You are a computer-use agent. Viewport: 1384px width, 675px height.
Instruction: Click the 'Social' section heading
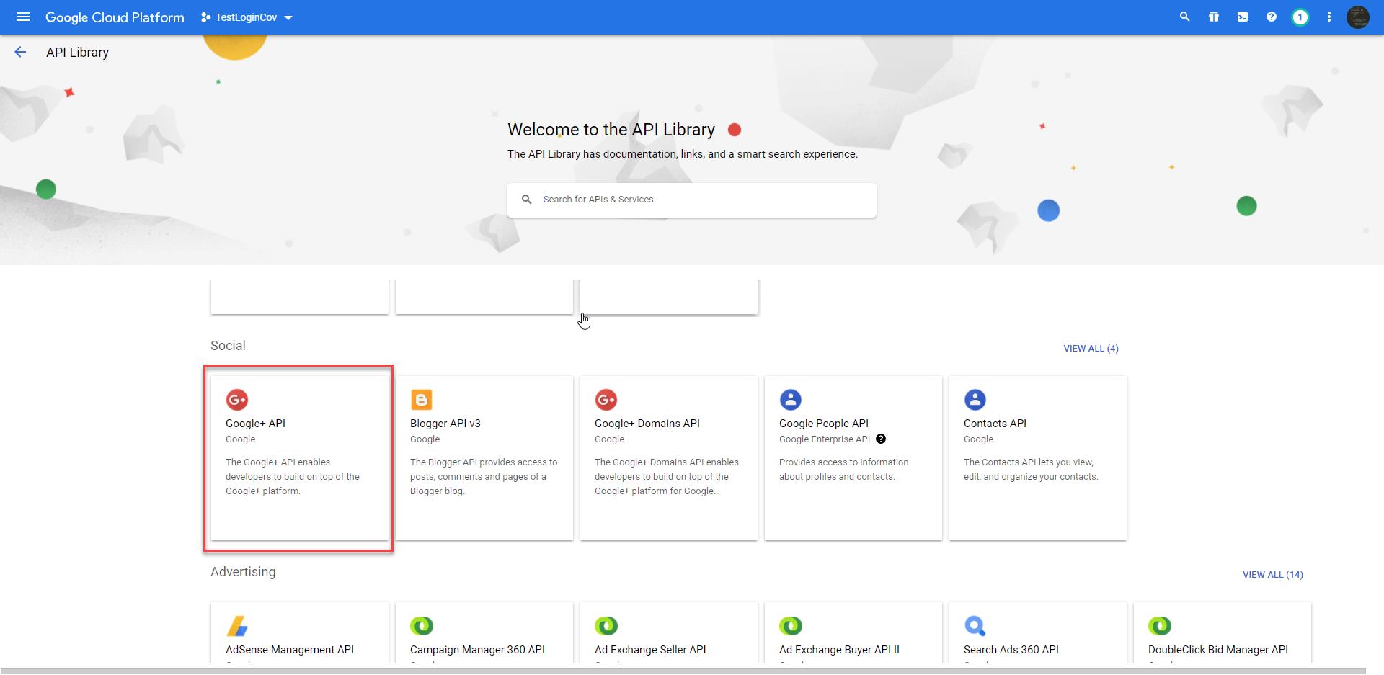pyautogui.click(x=228, y=345)
